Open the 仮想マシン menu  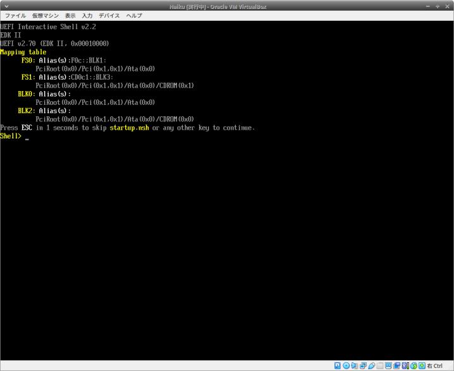(46, 16)
